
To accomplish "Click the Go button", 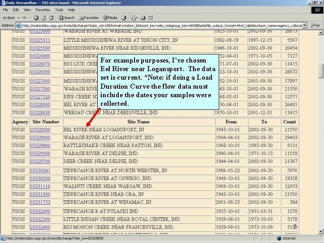I will tap(315, 25).
